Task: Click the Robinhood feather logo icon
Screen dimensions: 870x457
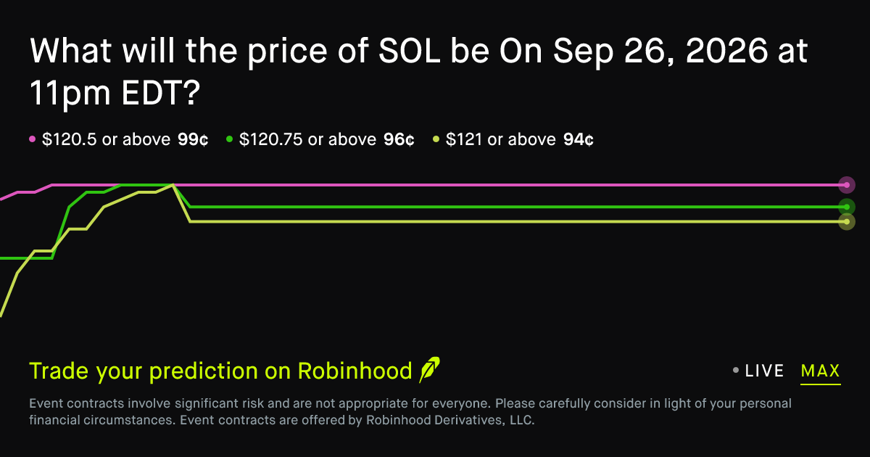Action: coord(430,370)
